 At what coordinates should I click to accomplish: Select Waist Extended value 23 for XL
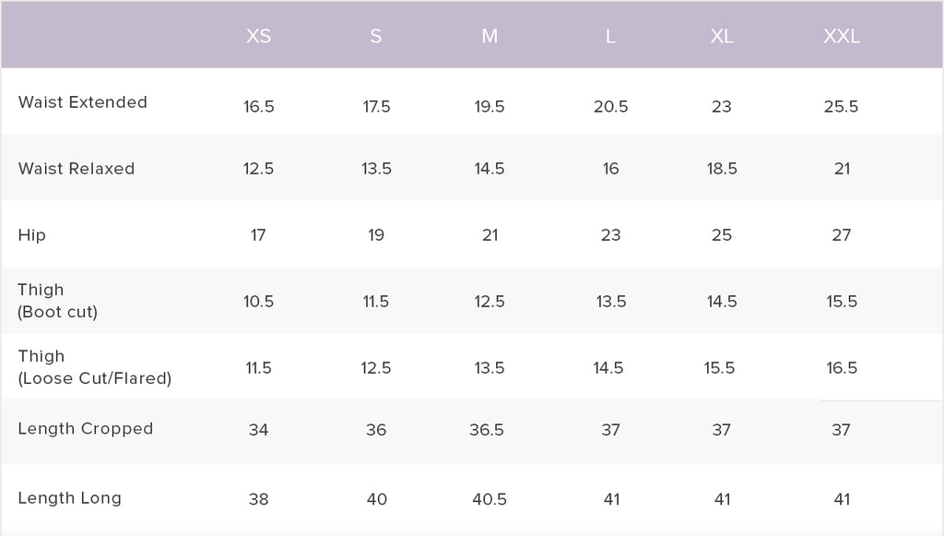[722, 107]
